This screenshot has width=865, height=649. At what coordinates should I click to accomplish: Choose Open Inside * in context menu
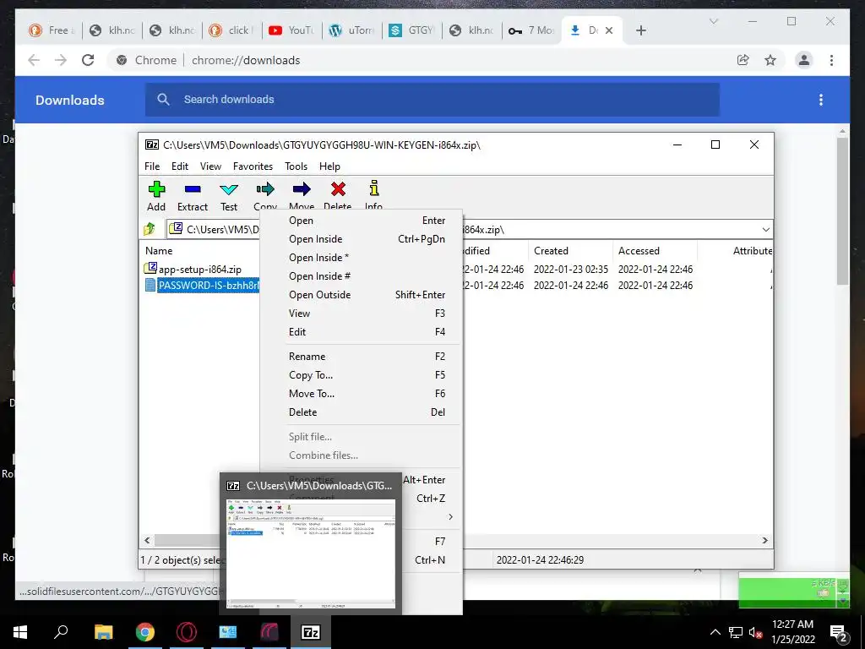(361, 258)
